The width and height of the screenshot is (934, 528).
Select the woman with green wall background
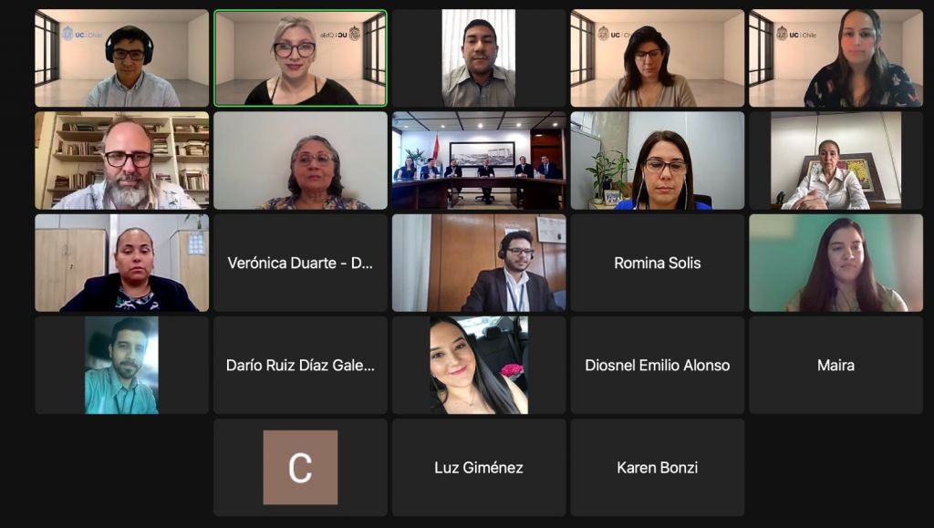pos(835,263)
